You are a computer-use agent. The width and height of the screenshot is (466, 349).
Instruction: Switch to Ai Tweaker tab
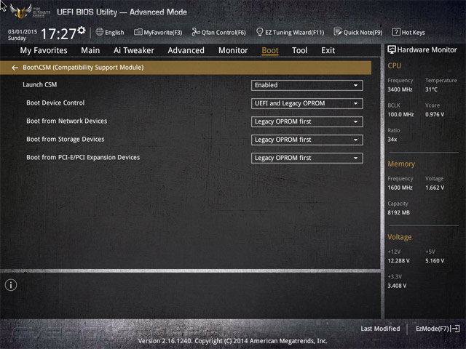pyautogui.click(x=134, y=50)
